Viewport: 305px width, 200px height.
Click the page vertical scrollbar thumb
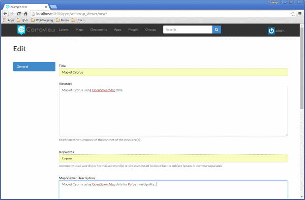(301, 68)
